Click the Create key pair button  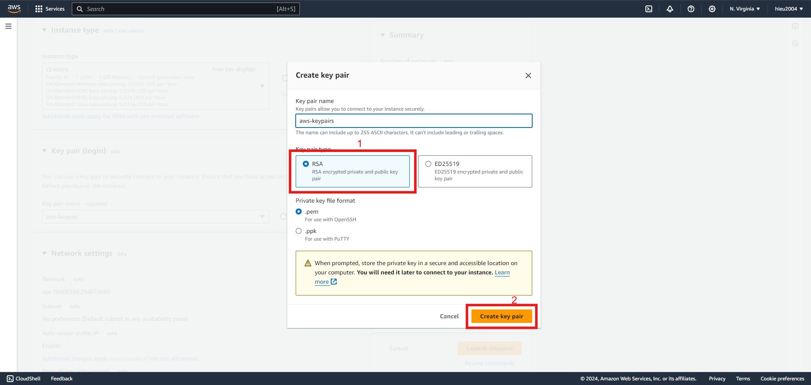coord(502,316)
